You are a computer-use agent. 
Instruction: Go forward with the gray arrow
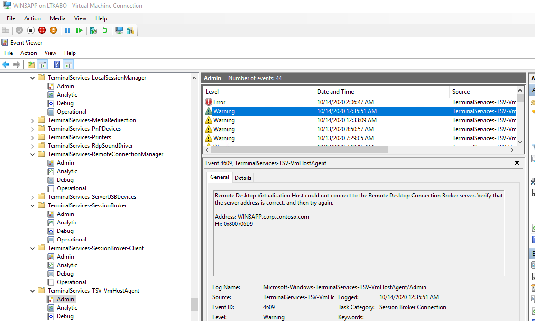(17, 64)
